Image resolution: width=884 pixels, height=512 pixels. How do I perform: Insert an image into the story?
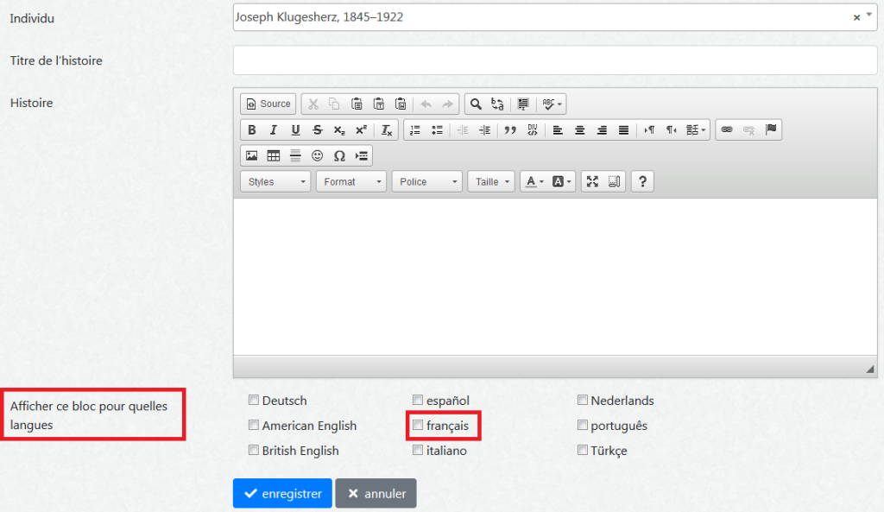(252, 156)
